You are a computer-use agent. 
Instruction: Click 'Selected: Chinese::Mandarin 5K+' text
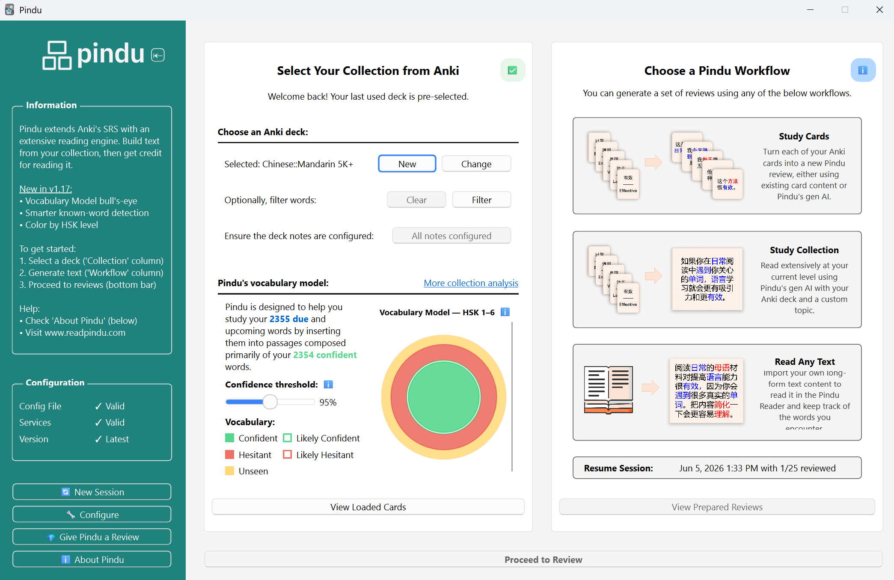point(289,164)
